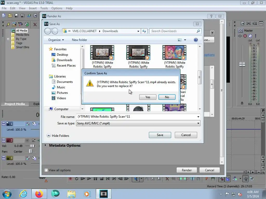Click Go to End transport button
The width and height of the screenshot is (266, 199).
(114, 179)
